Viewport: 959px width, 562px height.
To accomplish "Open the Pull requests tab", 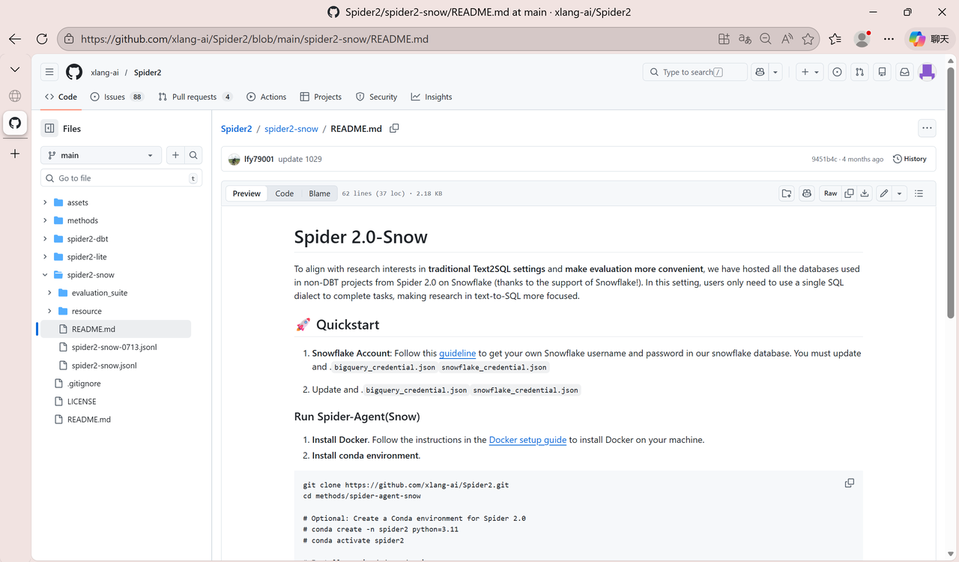I will pos(195,97).
